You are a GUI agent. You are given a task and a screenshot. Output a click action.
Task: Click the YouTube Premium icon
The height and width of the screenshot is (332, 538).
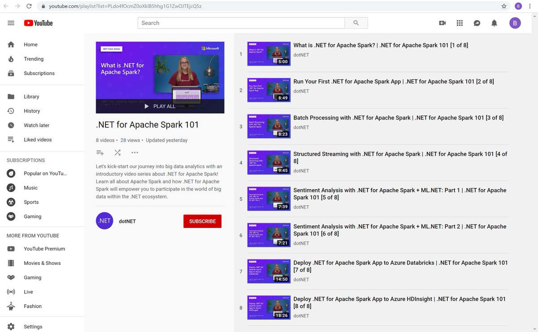[11, 248]
